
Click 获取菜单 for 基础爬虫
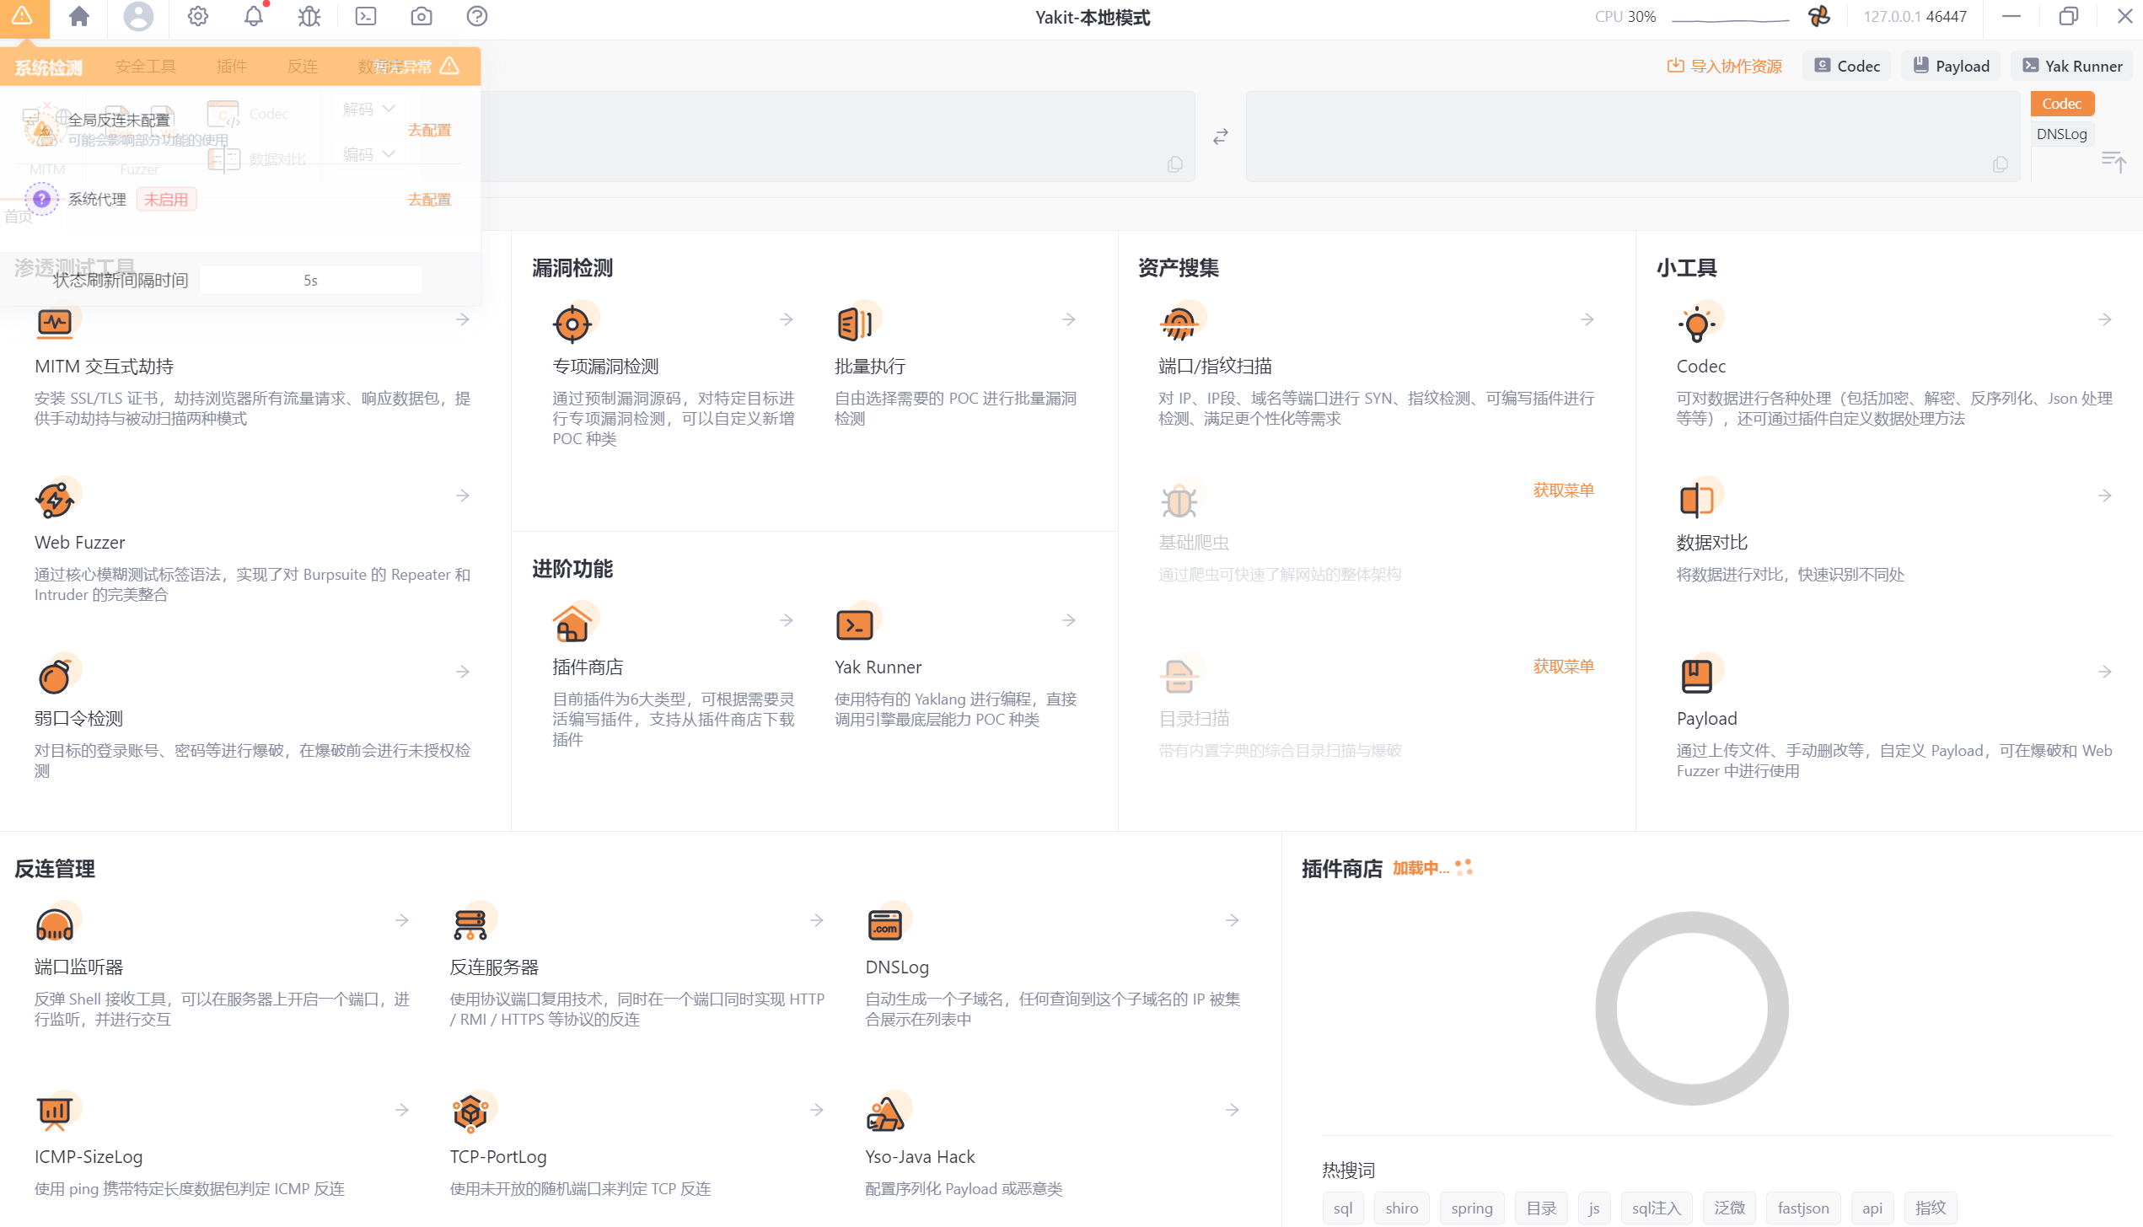coord(1563,490)
